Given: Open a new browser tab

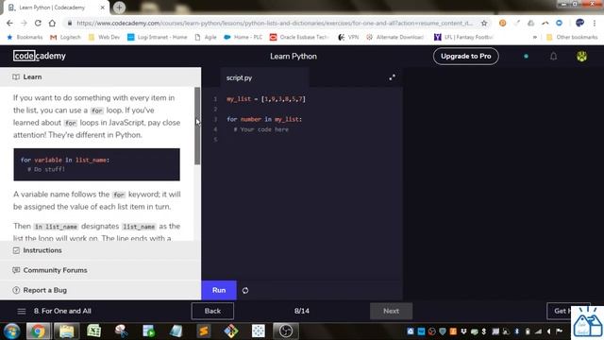Looking at the screenshot, I should point(119,8).
